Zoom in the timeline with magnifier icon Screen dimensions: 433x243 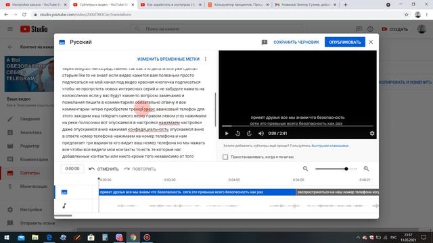366,169
